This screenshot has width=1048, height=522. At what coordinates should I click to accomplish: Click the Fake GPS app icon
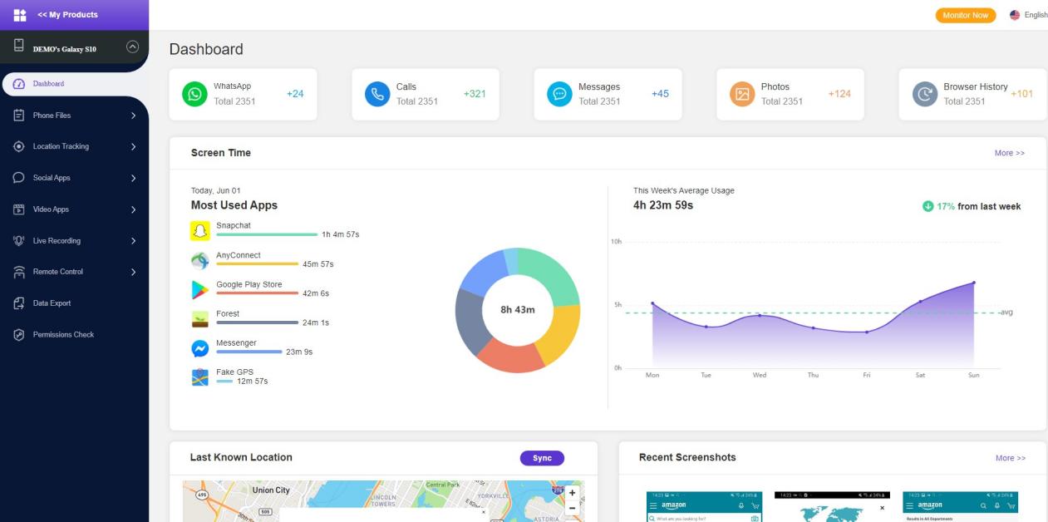pos(200,377)
